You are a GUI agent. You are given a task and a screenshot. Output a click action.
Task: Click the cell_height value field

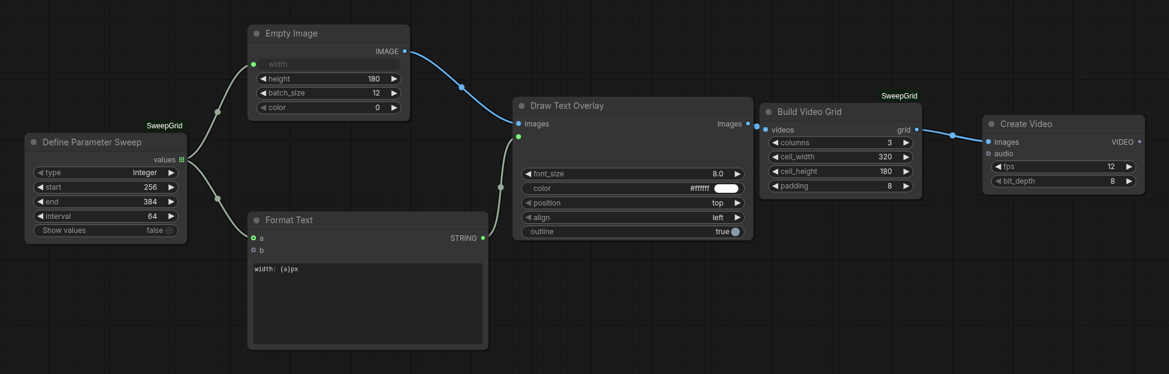[841, 171]
